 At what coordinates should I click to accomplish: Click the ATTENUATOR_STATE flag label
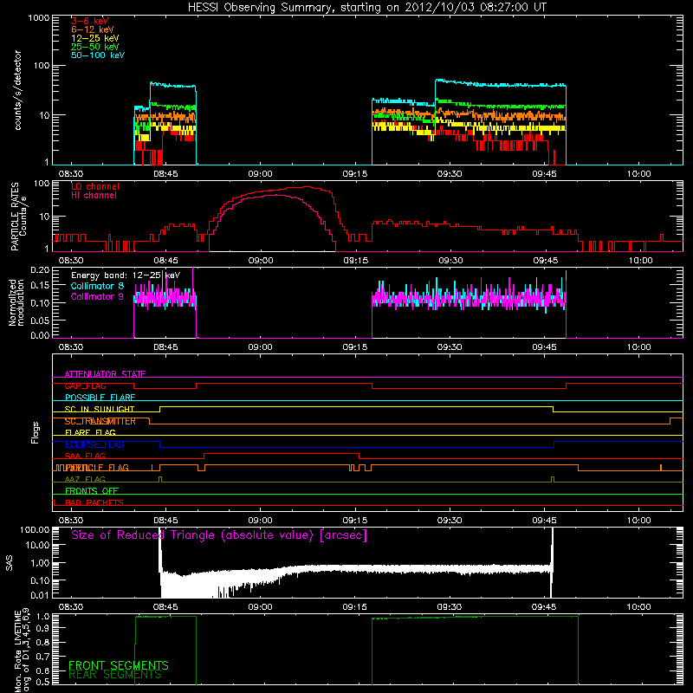pyautogui.click(x=105, y=374)
